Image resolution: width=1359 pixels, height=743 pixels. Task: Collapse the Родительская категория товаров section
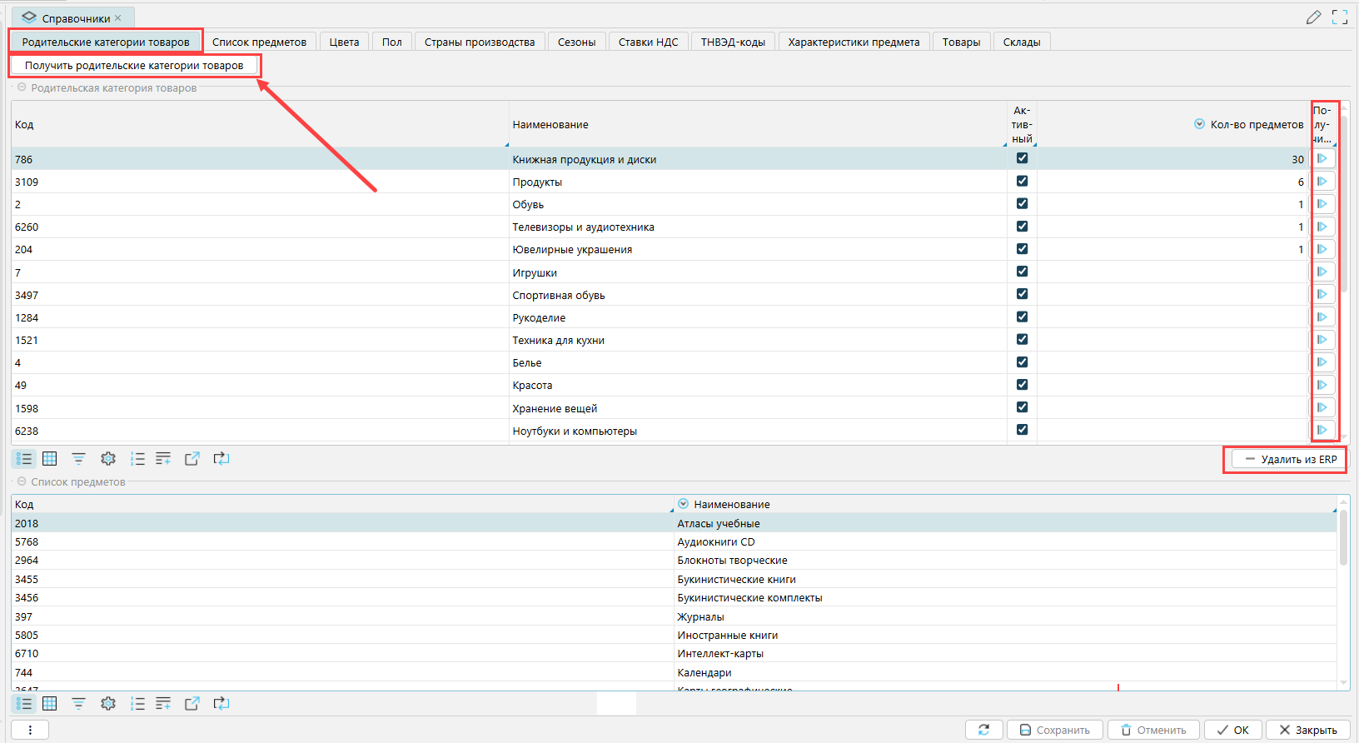coord(22,87)
